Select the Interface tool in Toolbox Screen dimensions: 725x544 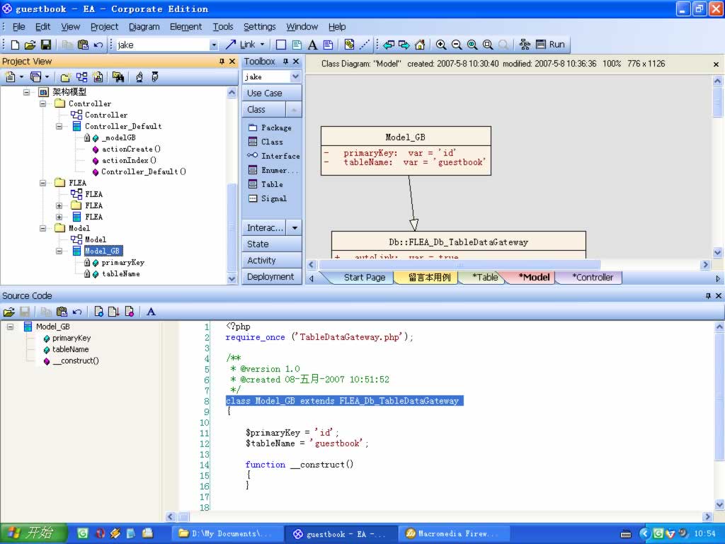pyautogui.click(x=274, y=156)
